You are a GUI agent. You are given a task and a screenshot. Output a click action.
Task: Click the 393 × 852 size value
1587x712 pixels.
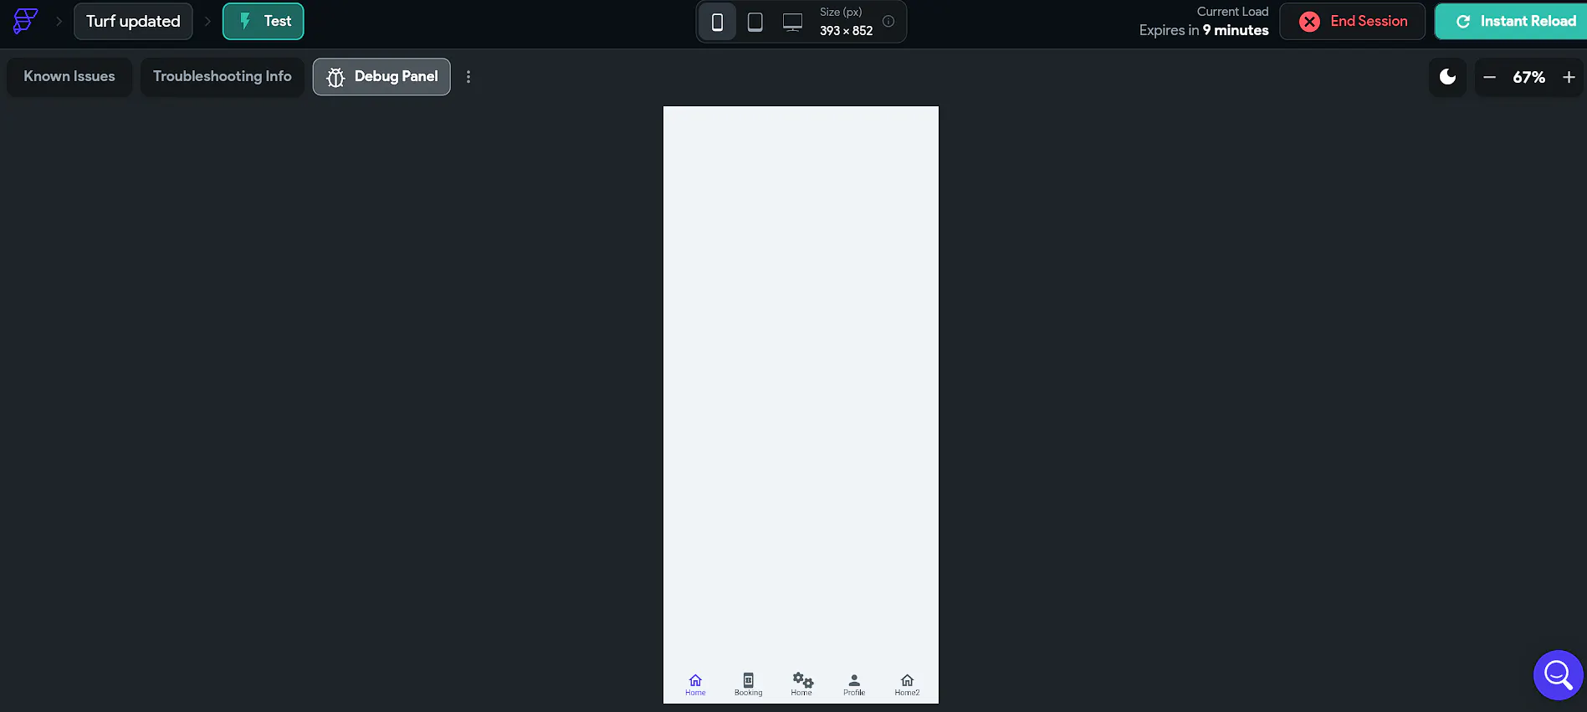click(846, 31)
